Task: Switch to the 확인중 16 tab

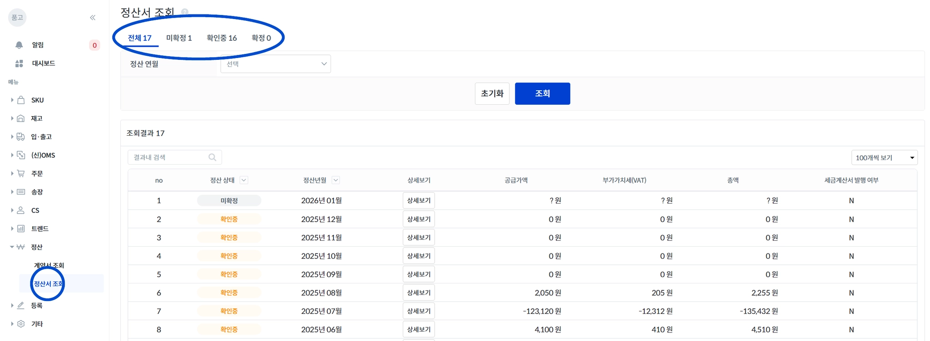Action: point(222,38)
